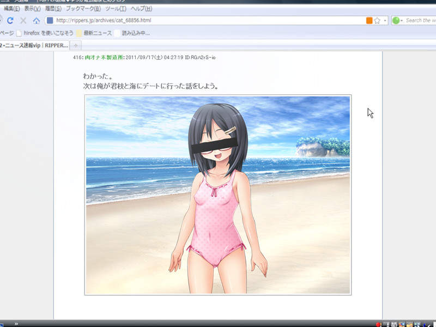
Task: Open the 編集(E) menu
Action: pyautogui.click(x=11, y=9)
